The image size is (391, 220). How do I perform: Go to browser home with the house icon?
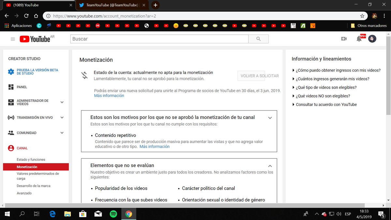(36, 16)
